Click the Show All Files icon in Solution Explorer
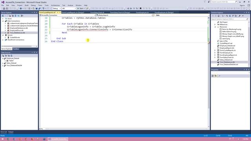Screen dimensions: 251x141 [236, 16]
